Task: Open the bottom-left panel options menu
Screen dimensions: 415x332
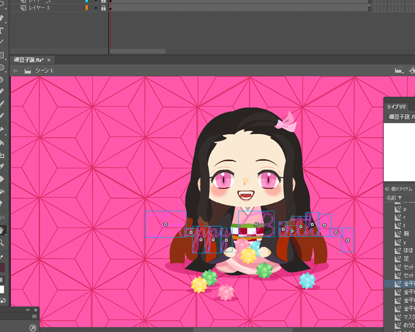Action: tap(34, 316)
